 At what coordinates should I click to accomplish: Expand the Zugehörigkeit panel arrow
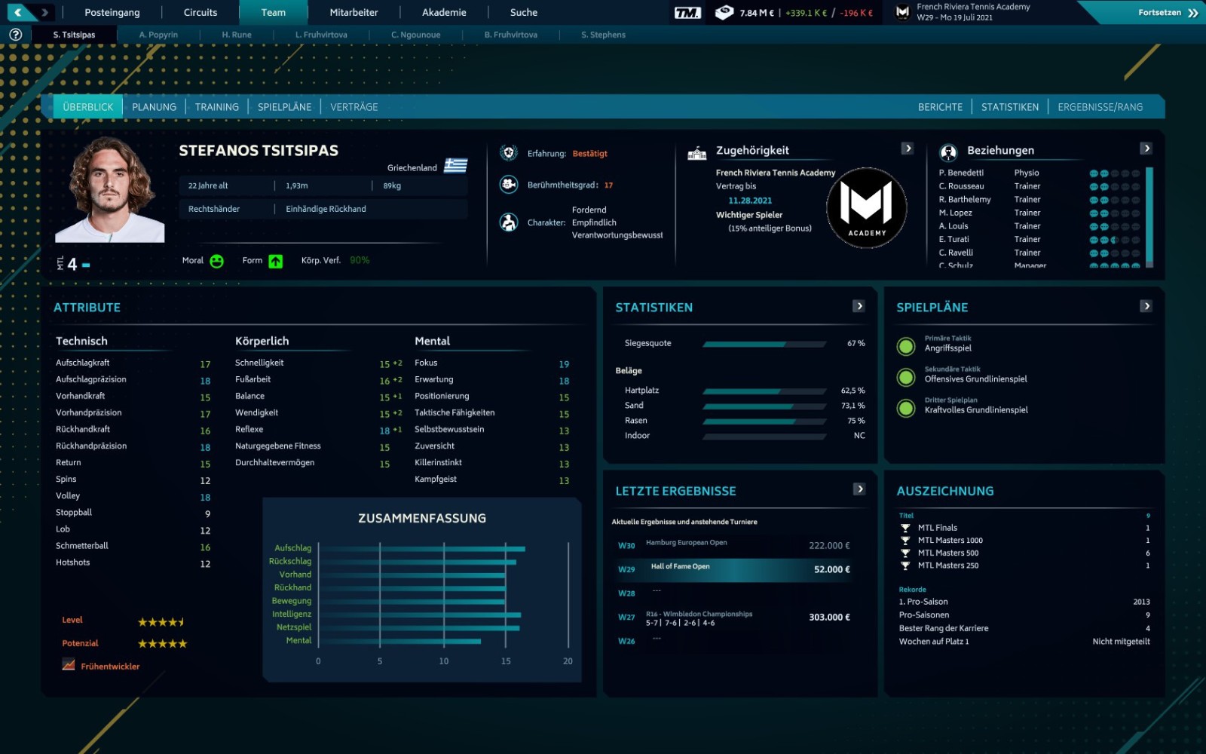click(x=908, y=149)
